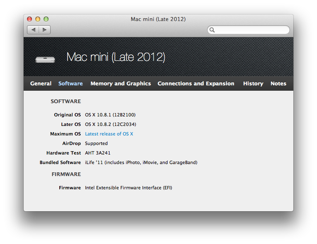Select the iLife '11 bundled software text
Screen dimensions: 317x244
(141, 162)
